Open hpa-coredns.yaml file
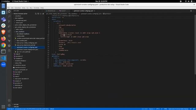Screen dimensions: 196x110 pos(22,41)
